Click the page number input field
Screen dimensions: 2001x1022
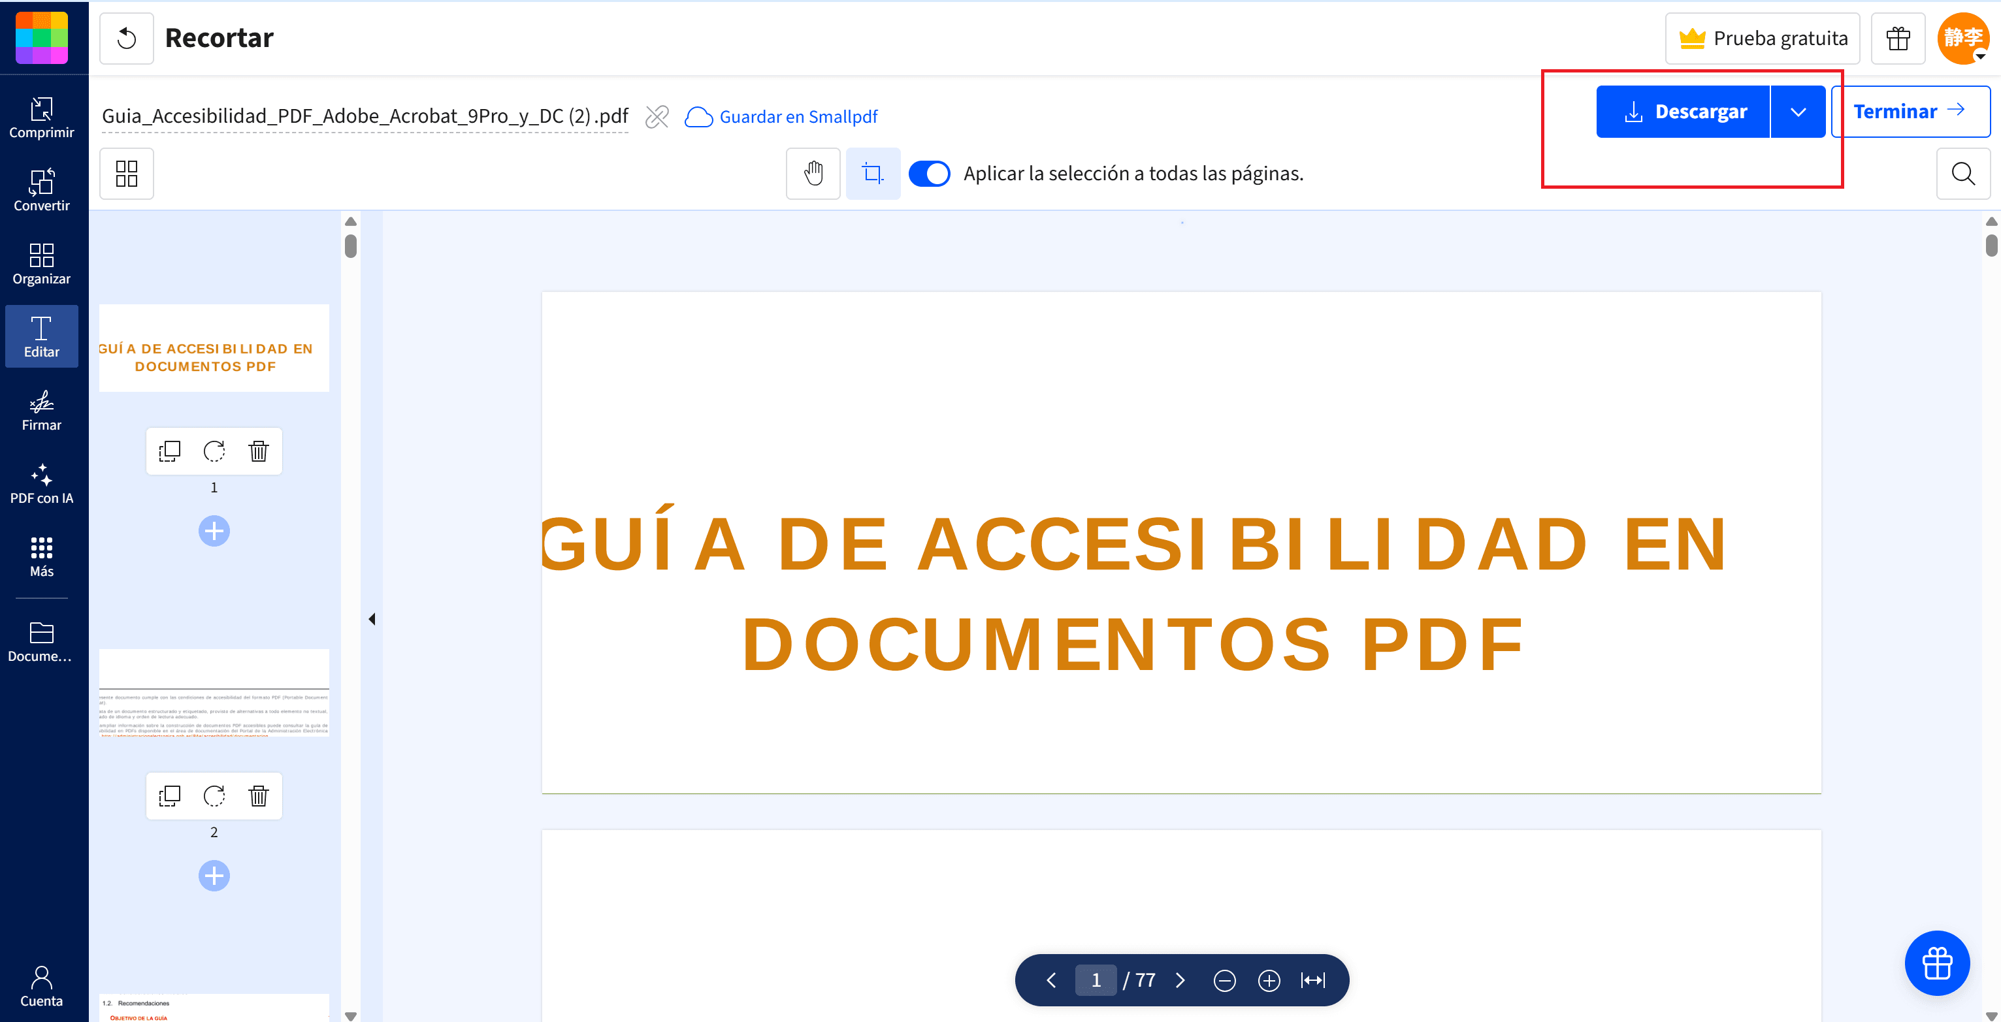click(1096, 981)
